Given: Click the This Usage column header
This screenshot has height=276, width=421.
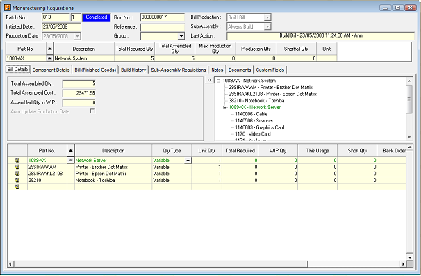Looking at the screenshot, I should coord(317,150).
